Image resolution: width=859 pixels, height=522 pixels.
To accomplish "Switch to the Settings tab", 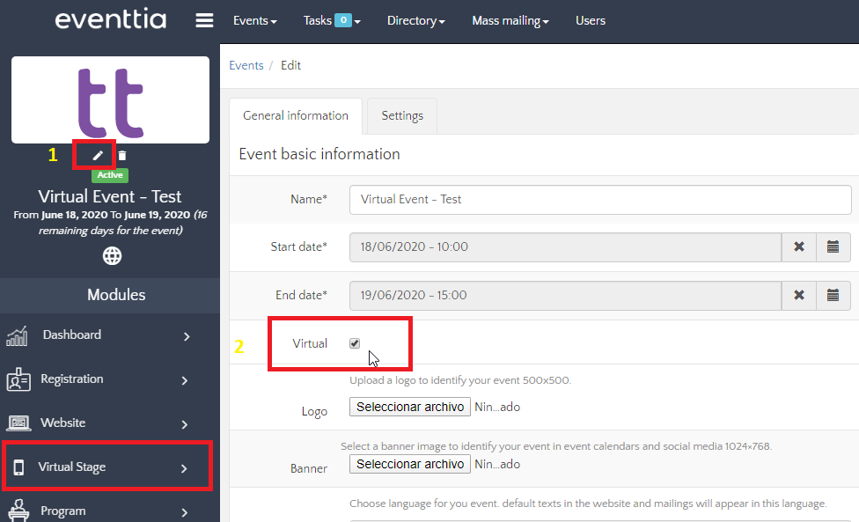I will tap(402, 115).
